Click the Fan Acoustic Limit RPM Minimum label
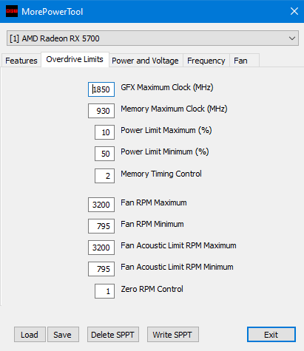Image resolution: width=304 pixels, height=351 pixels. [177, 267]
